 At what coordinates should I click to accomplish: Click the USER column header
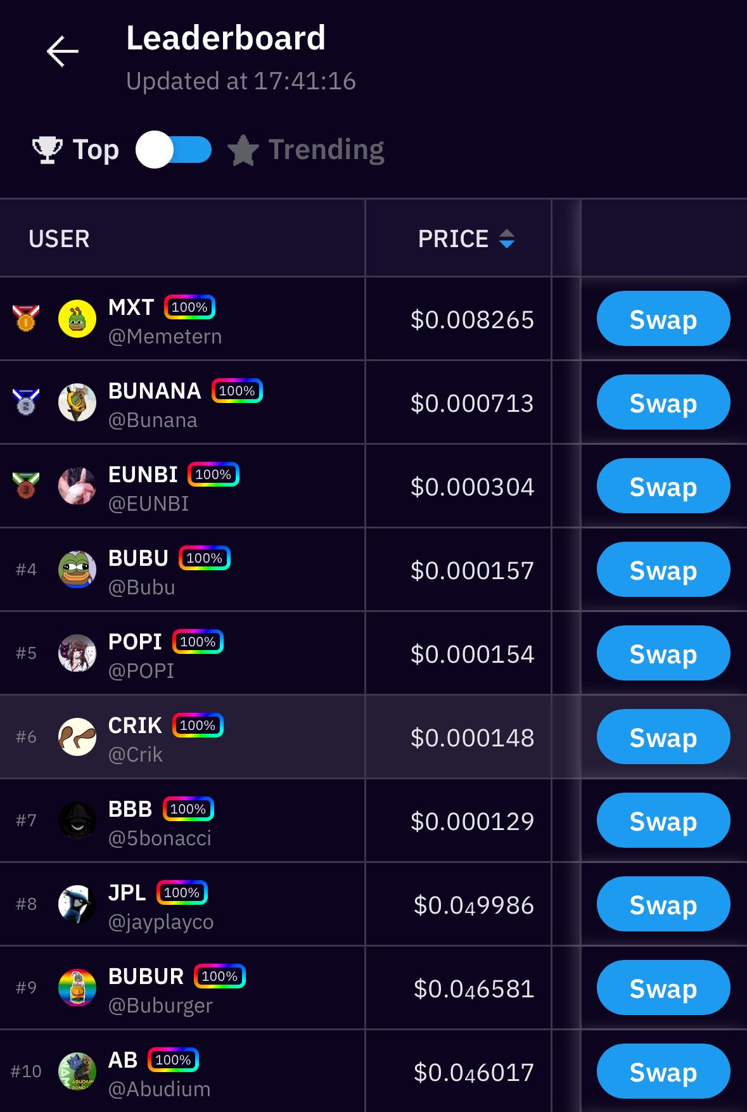[x=59, y=239]
